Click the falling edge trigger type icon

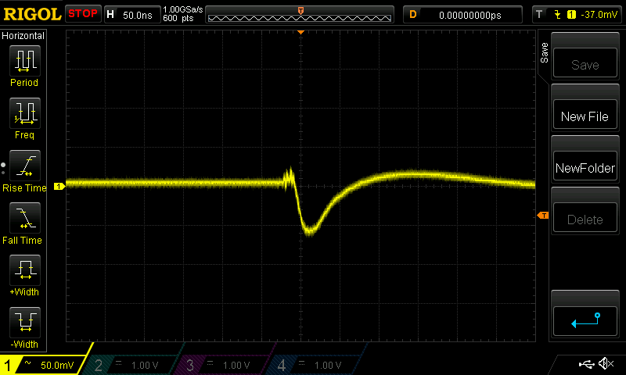click(x=557, y=15)
